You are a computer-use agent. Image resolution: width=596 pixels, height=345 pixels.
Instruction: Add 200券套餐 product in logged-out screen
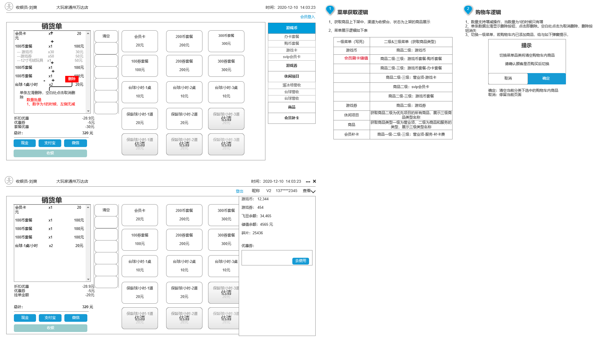(184, 66)
